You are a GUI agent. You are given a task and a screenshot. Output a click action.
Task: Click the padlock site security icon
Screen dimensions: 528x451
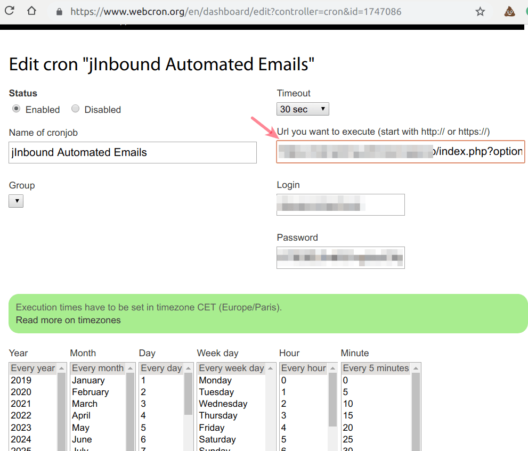click(x=59, y=12)
